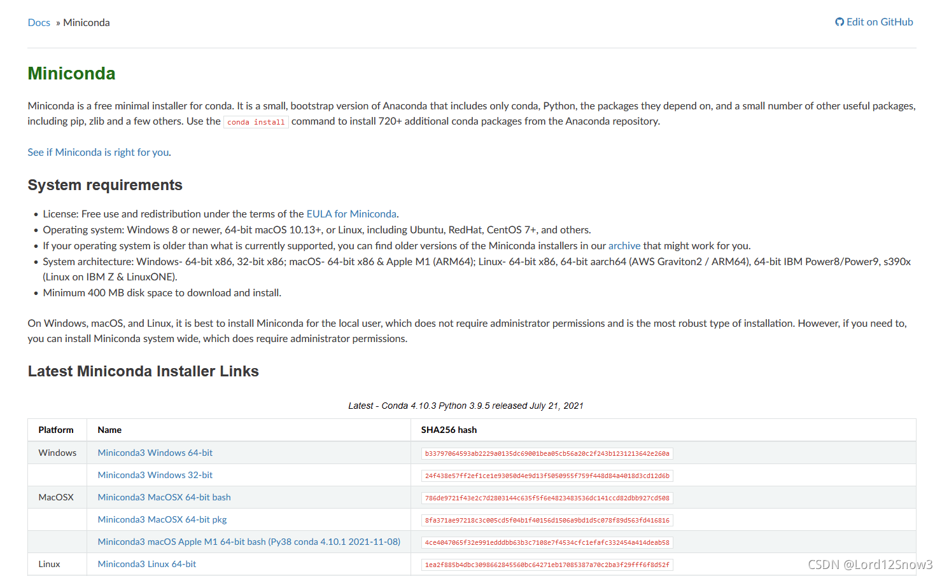Click the GitHub icon beside Edit on GitHub
The image size is (942, 576).
tap(840, 22)
